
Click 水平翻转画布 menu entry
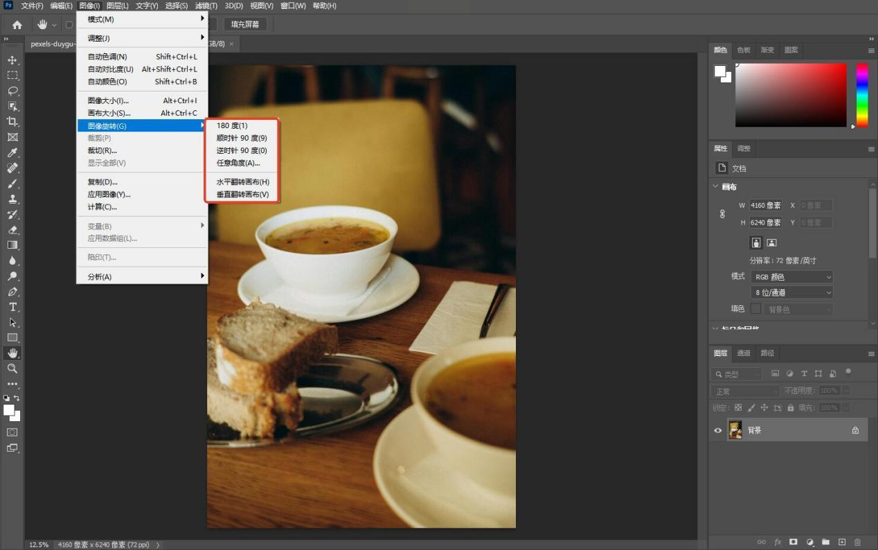(242, 182)
